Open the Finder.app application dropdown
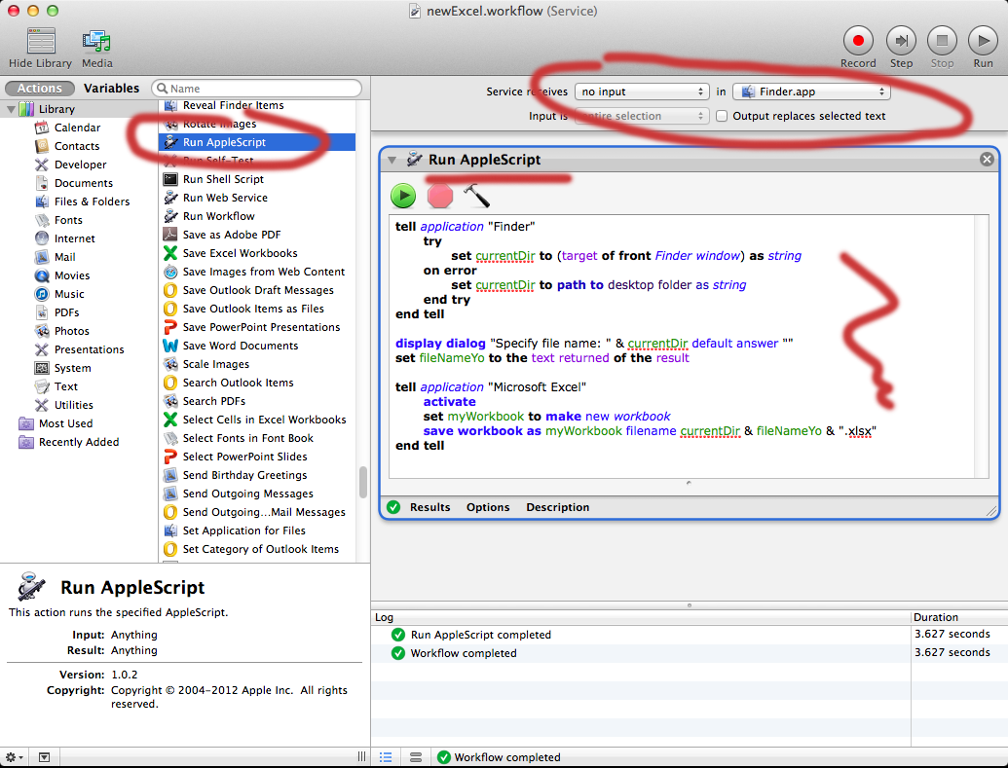Viewport: 1008px width, 768px height. click(x=811, y=91)
